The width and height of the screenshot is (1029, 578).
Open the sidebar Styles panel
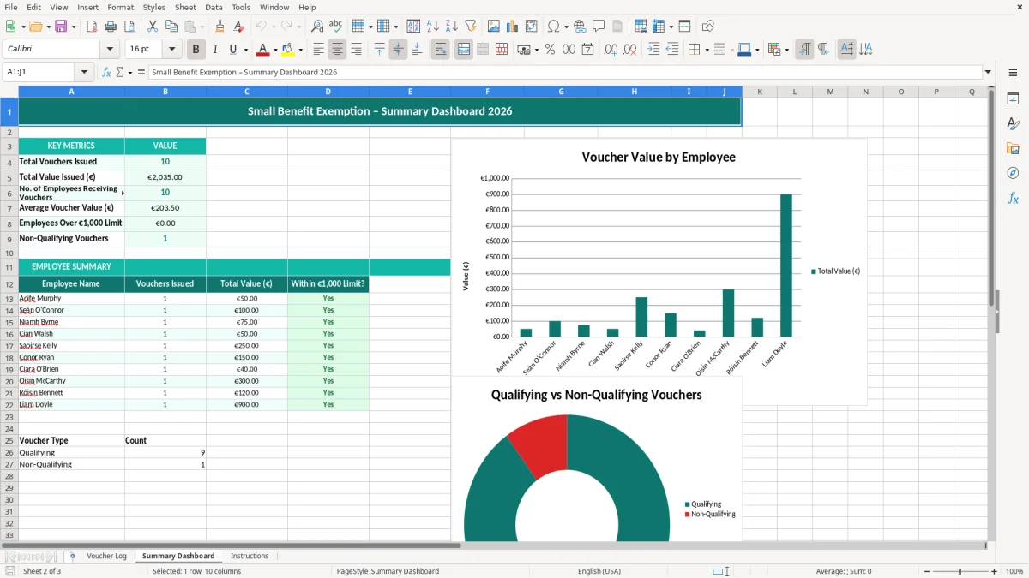pyautogui.click(x=1013, y=124)
